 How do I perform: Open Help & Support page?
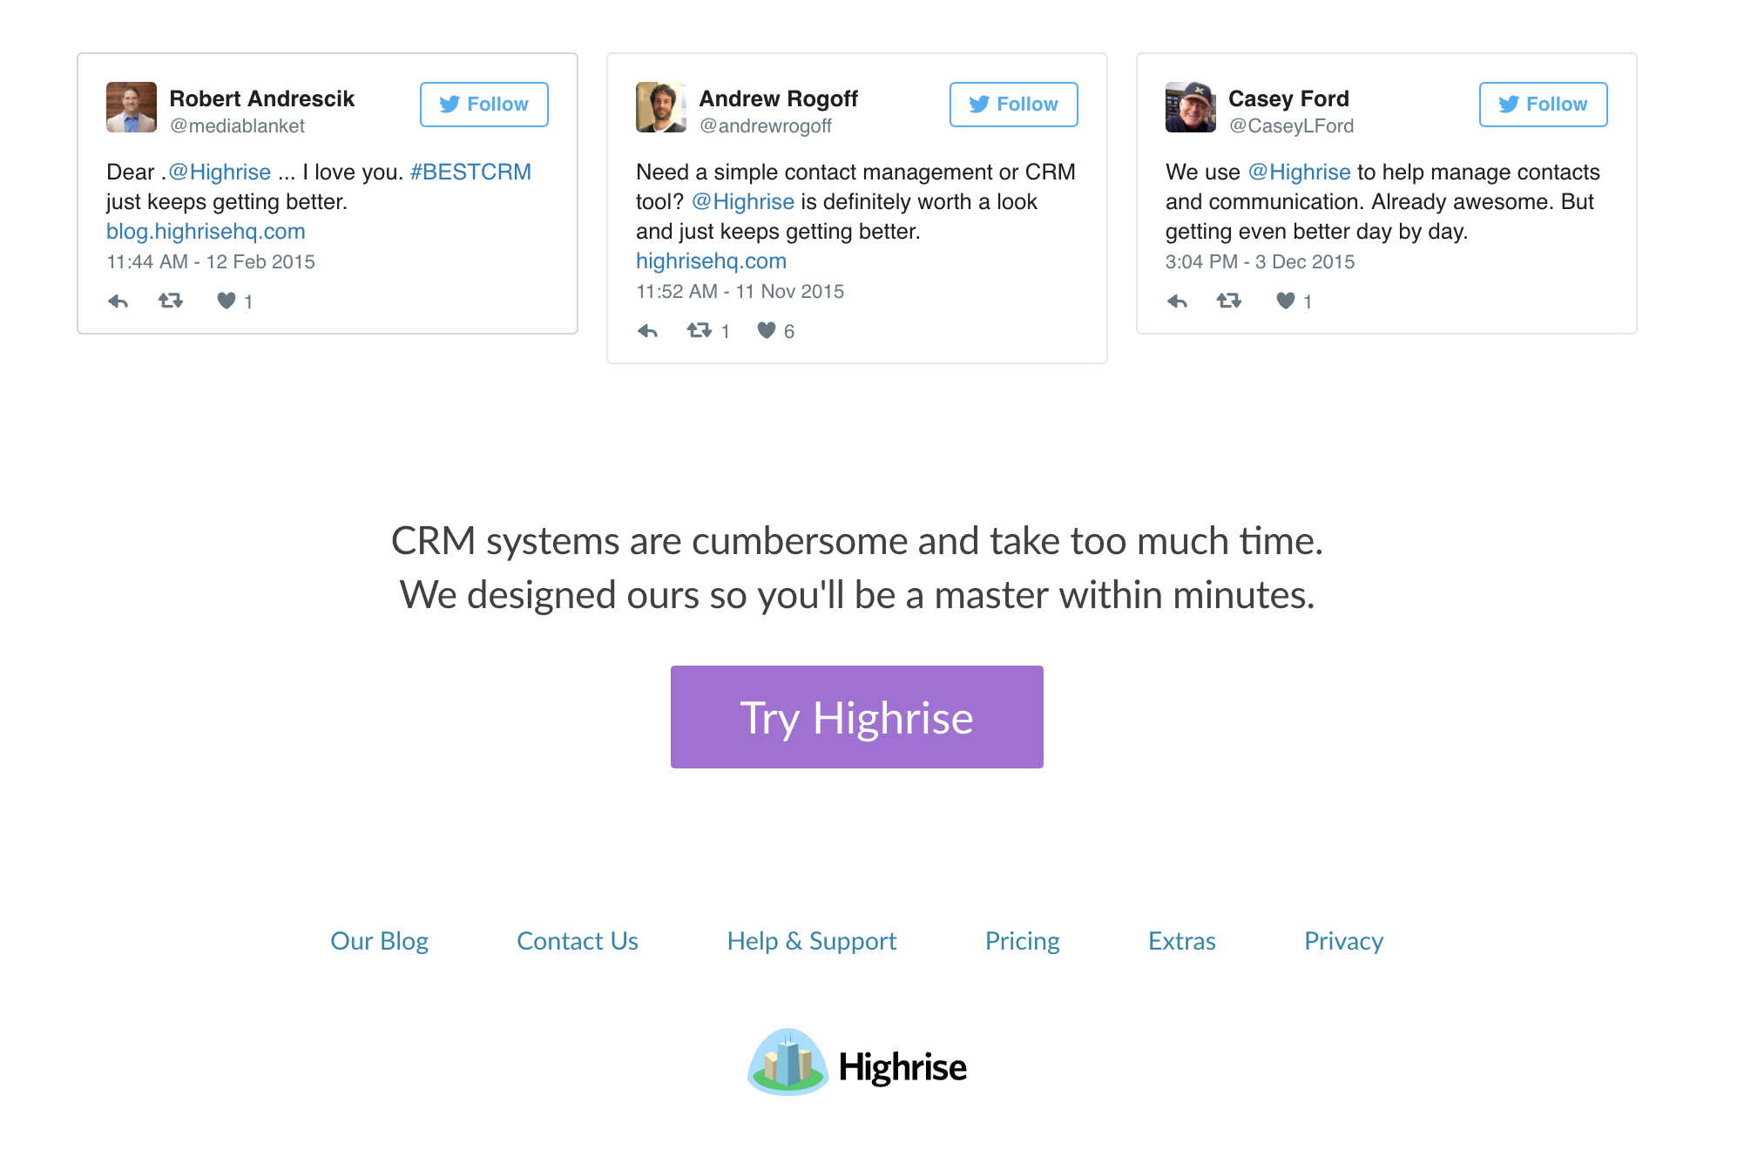pos(812,941)
